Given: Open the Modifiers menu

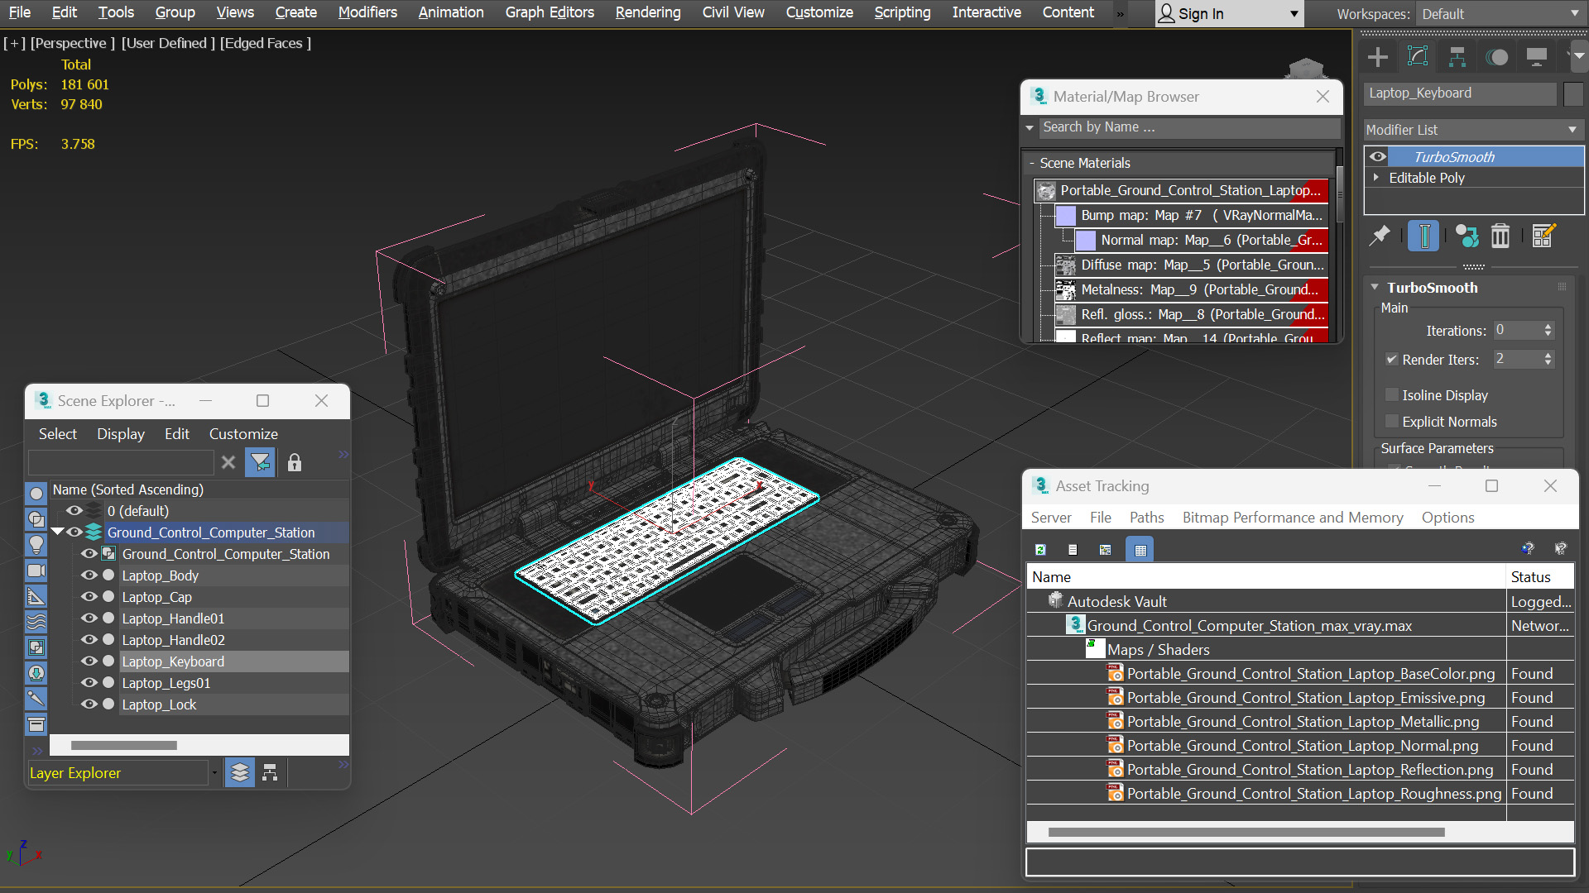Looking at the screenshot, I should point(367,12).
